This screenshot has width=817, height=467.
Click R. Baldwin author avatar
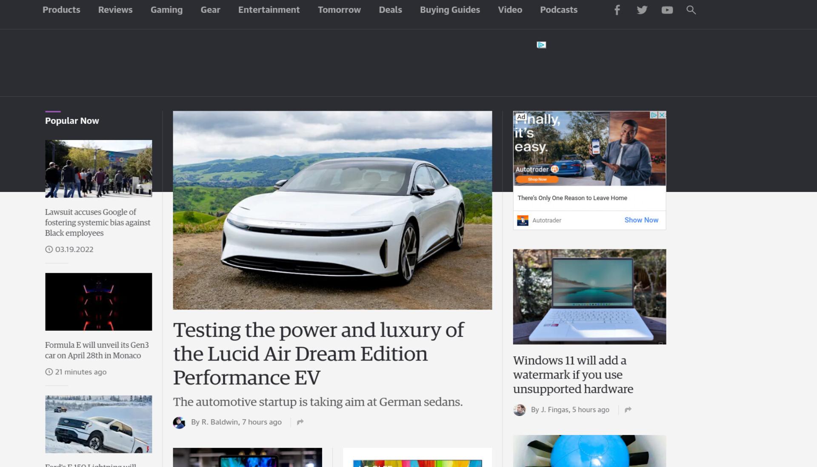point(179,422)
